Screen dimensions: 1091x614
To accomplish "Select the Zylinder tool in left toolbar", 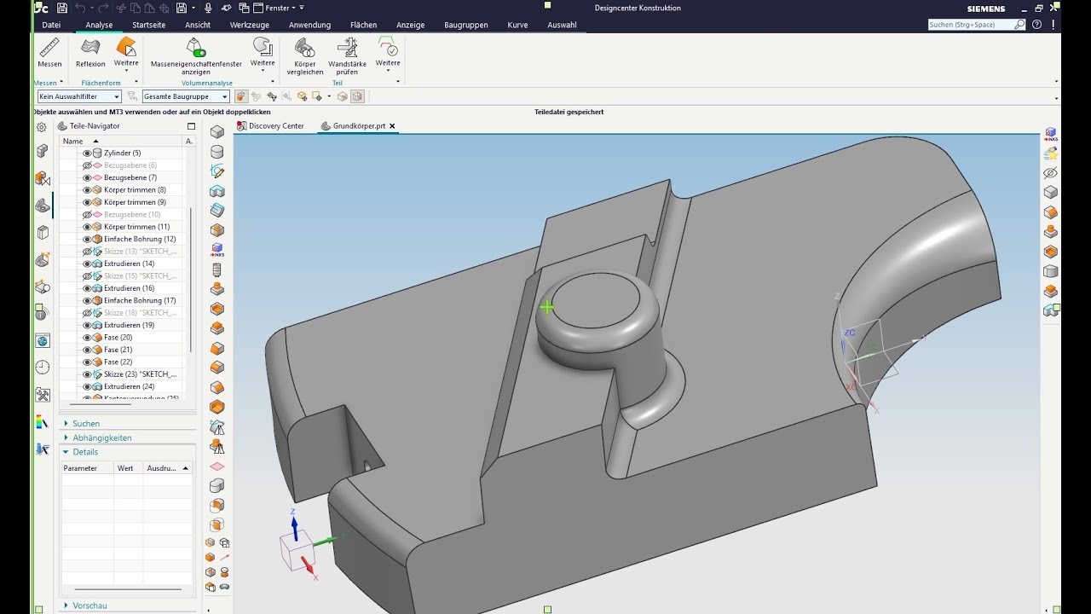I will point(217,152).
